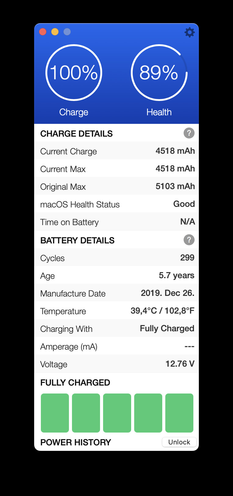Open settings with the gear icon
This screenshot has height=496, width=233.
(189, 32)
